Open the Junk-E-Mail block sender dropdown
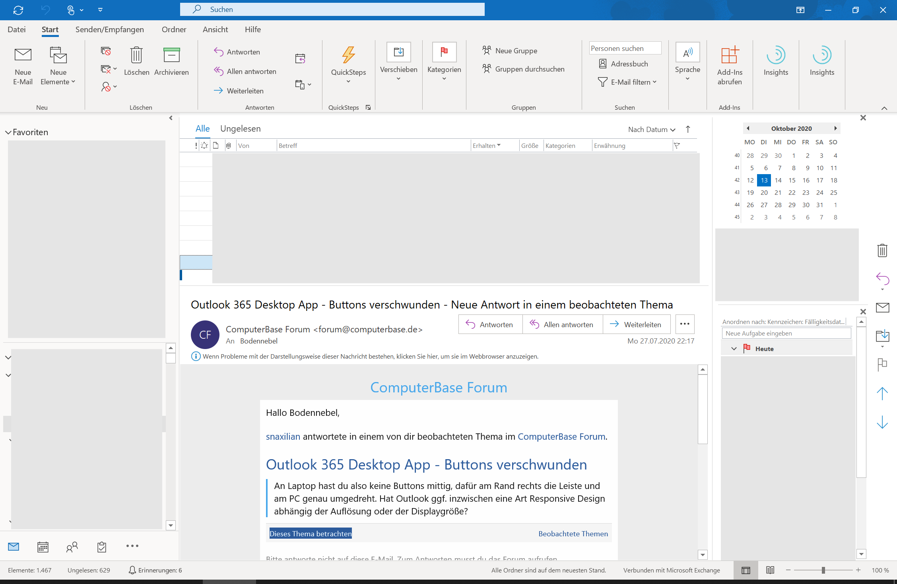The height and width of the screenshot is (584, 897). coord(109,87)
